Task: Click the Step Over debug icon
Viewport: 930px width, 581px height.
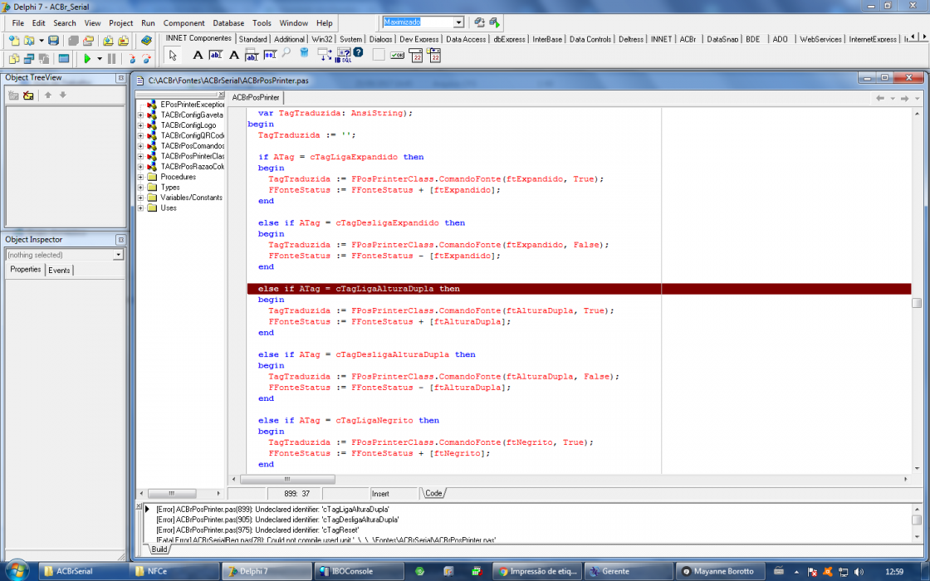Action: pyautogui.click(x=146, y=59)
